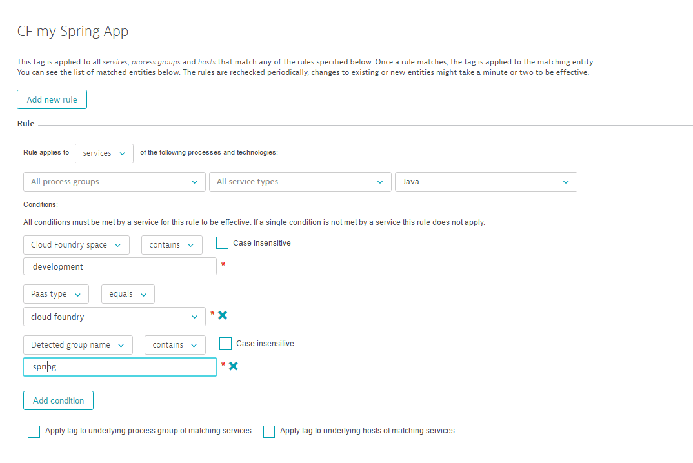The height and width of the screenshot is (463, 693).
Task: Focus the development value input field
Action: (120, 266)
